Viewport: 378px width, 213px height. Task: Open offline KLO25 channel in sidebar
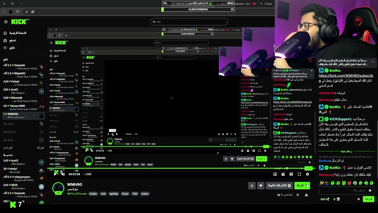click(23, 132)
